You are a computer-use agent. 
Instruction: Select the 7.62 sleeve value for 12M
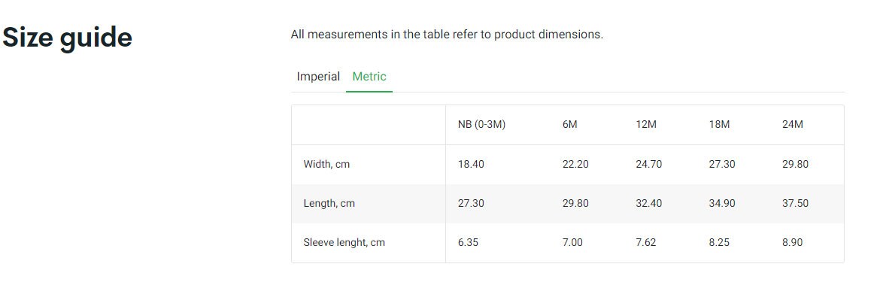point(646,243)
